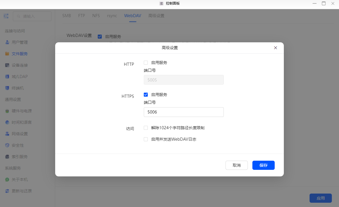Click the 应用 button
Viewport: 339px width, 207px height.
pos(321,198)
